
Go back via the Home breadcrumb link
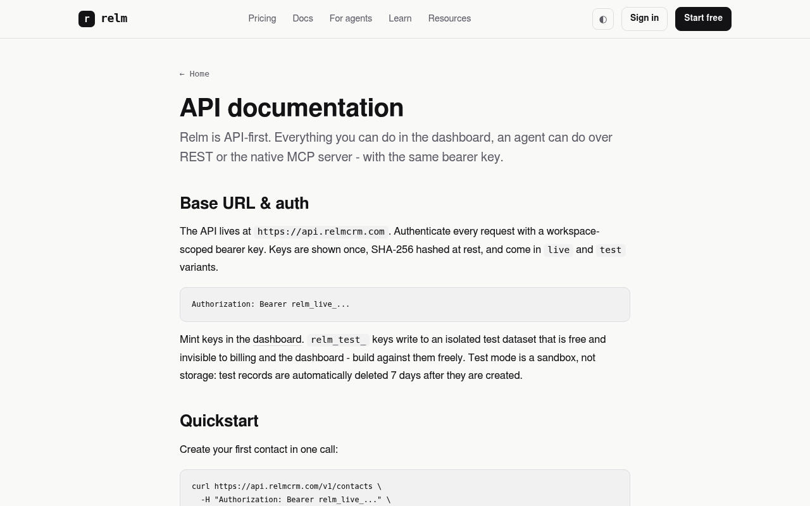tap(194, 74)
